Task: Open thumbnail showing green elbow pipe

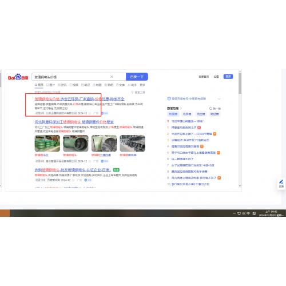Action: pyautogui.click(x=76, y=144)
